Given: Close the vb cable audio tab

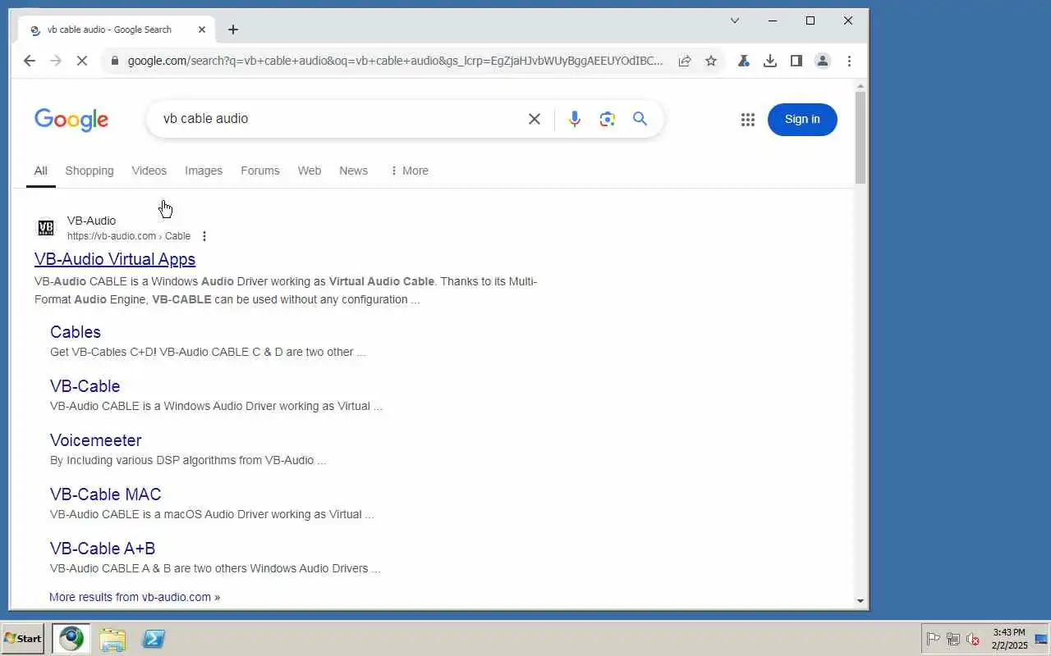Looking at the screenshot, I should (x=202, y=30).
